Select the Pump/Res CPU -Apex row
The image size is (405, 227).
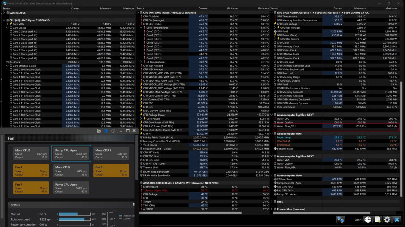point(336,183)
